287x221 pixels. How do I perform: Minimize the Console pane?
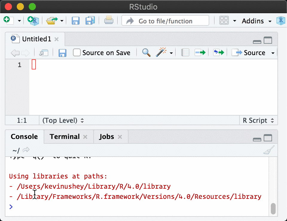pos(257,138)
